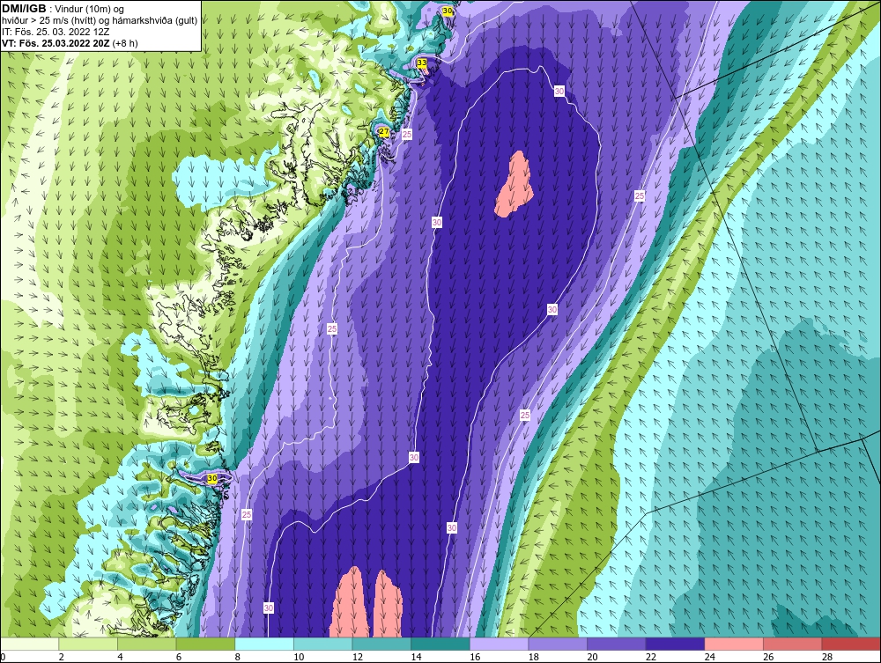Select the legend scale value "10"
Screen dimensions: 881x663
click(x=299, y=657)
